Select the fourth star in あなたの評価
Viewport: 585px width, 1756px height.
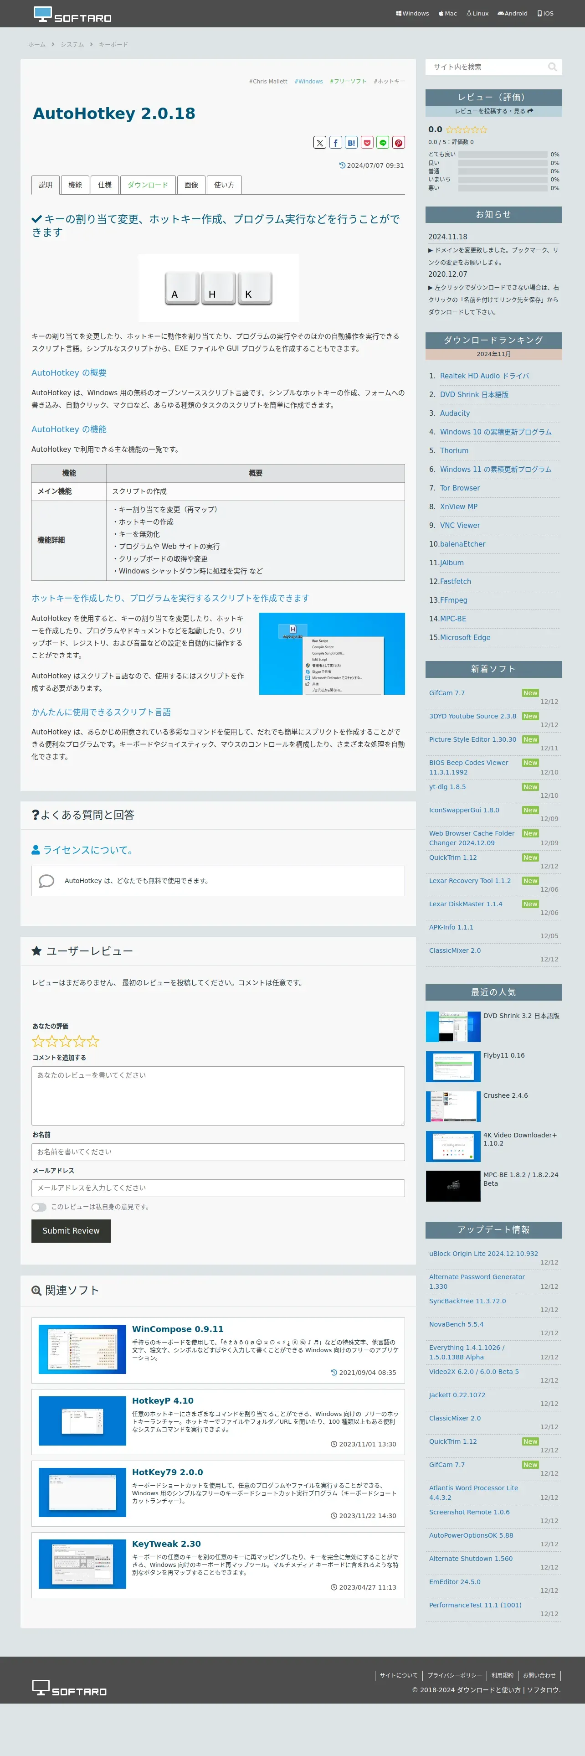coord(79,1041)
